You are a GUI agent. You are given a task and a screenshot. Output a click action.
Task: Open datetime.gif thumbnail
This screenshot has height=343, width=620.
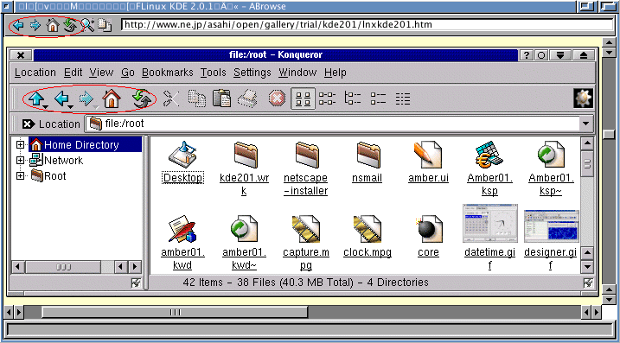pyautogui.click(x=490, y=223)
